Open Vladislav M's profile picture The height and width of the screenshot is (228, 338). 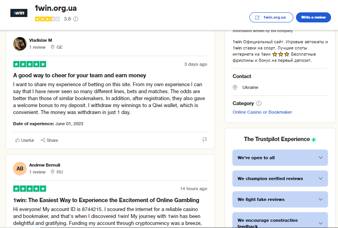click(x=20, y=44)
